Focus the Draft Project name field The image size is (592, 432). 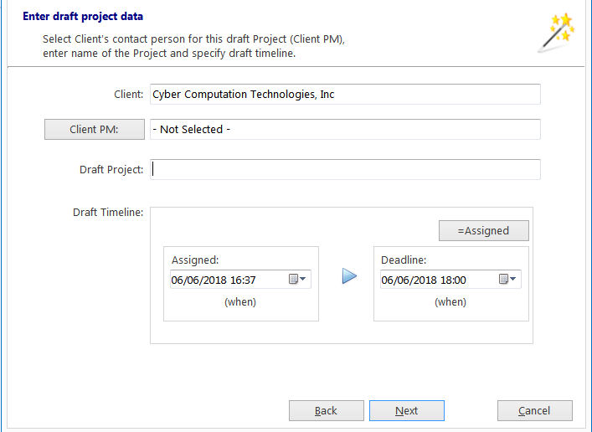click(x=345, y=170)
